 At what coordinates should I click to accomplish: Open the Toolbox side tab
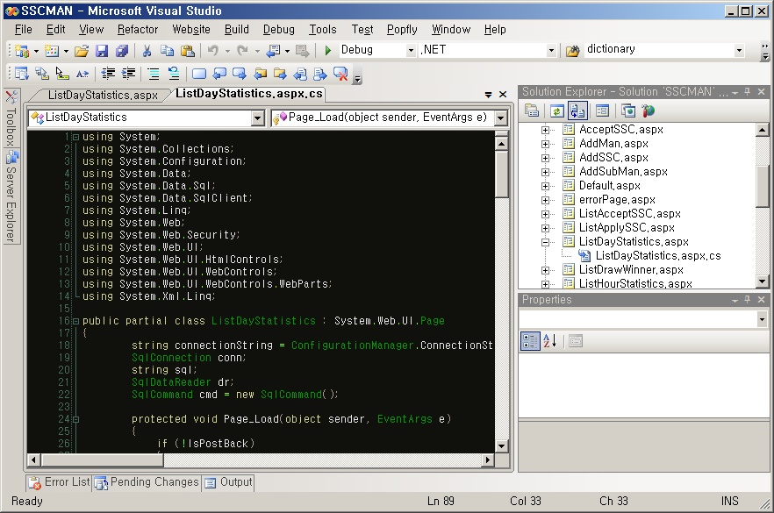[x=11, y=118]
